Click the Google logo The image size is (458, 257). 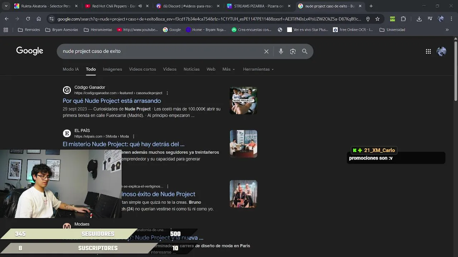[x=30, y=51]
